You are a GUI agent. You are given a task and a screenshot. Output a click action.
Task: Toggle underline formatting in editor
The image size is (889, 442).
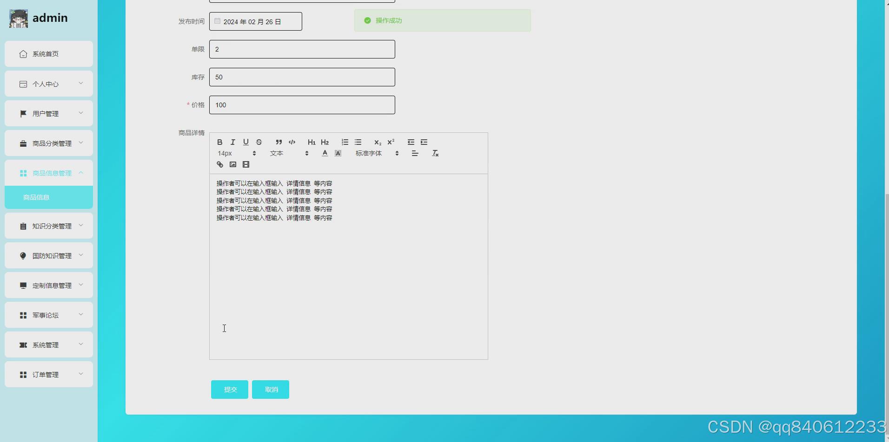(246, 142)
